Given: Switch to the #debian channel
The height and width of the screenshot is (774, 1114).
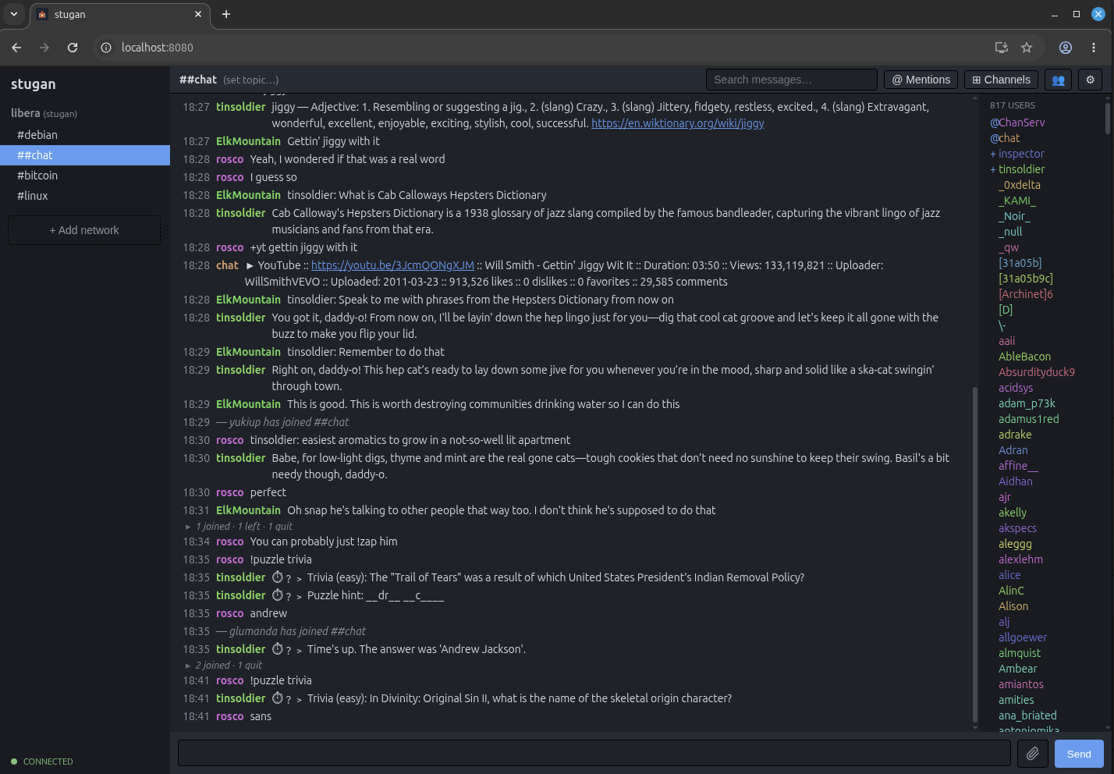Looking at the screenshot, I should coord(85,135).
